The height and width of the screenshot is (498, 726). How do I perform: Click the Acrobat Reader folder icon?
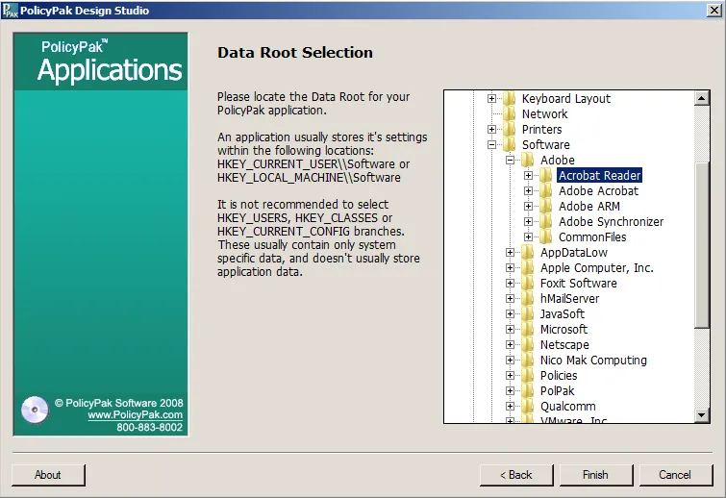(546, 175)
